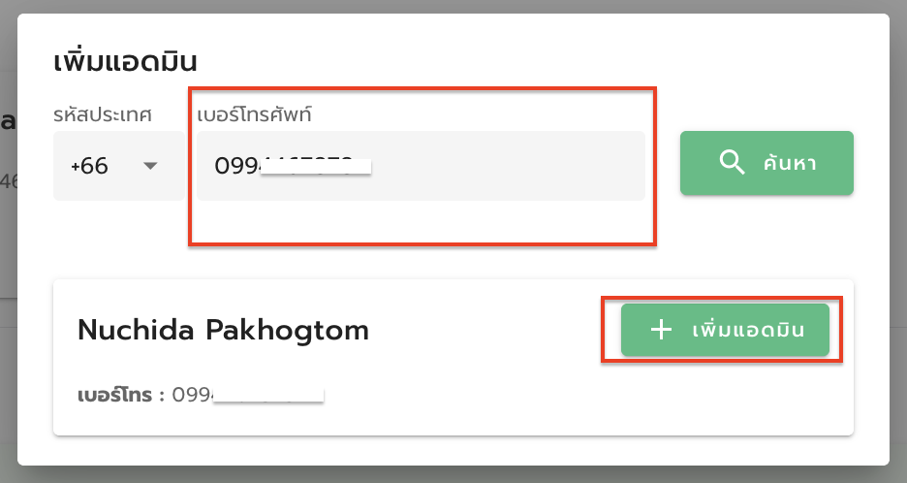Click the masked part of the entered number

(316, 166)
